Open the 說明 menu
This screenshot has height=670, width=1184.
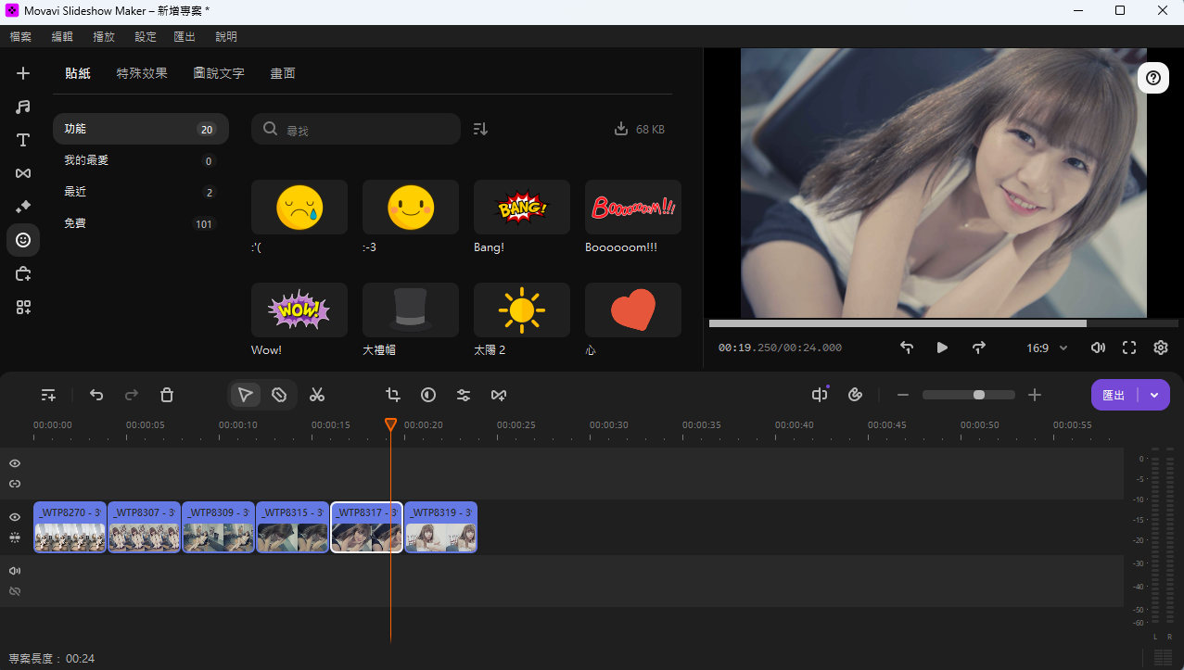pyautogui.click(x=226, y=37)
